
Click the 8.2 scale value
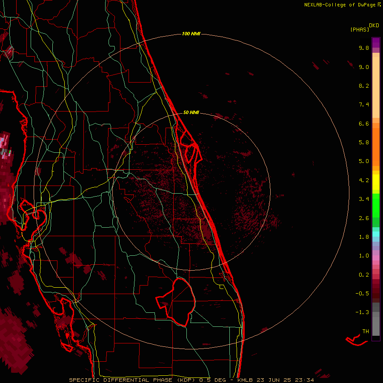[x=364, y=86]
